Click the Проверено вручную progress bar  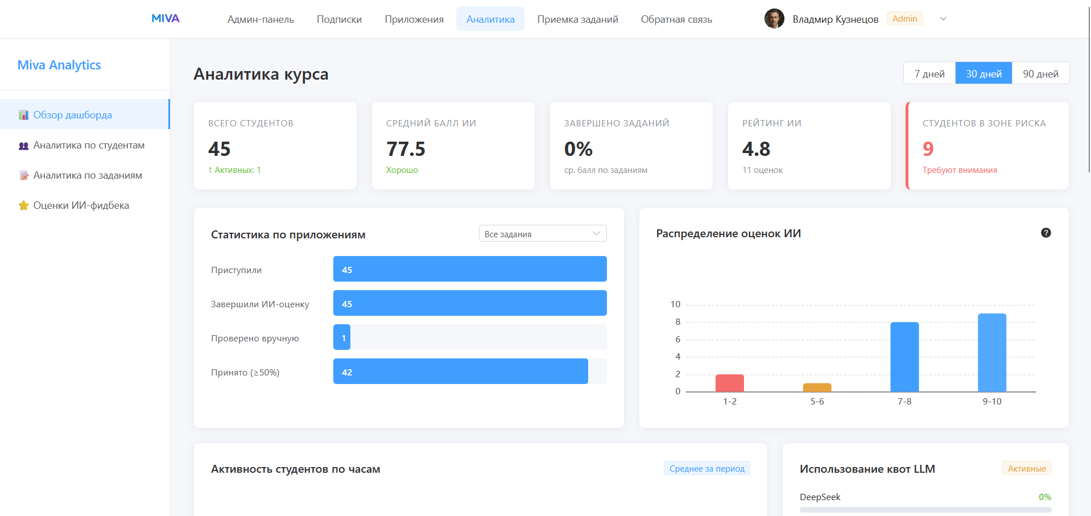470,337
